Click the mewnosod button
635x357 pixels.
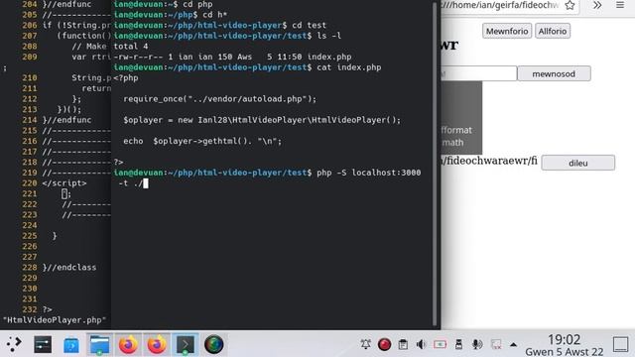click(x=554, y=73)
